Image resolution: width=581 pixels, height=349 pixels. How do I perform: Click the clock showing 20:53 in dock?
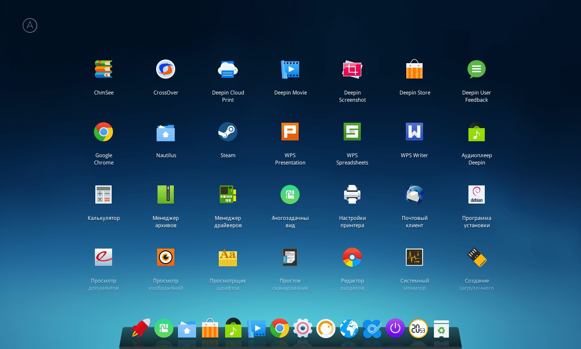[419, 328]
